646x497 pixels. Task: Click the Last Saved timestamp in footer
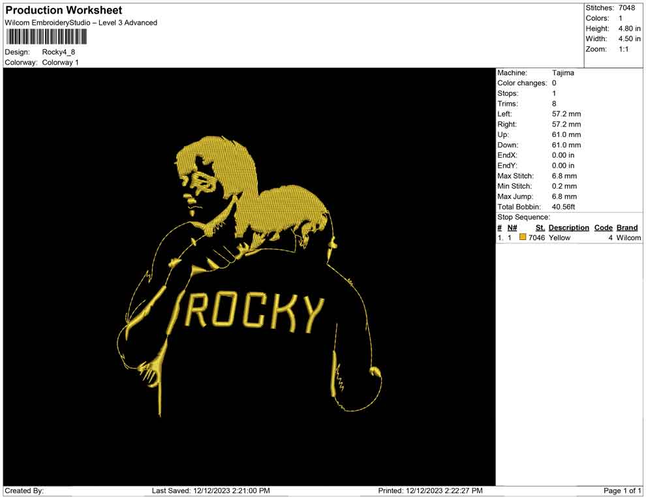[211, 490]
